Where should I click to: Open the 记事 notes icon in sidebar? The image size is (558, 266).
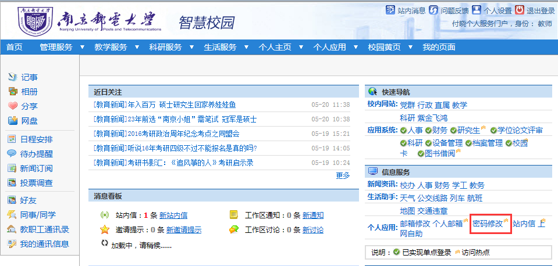click(13, 77)
